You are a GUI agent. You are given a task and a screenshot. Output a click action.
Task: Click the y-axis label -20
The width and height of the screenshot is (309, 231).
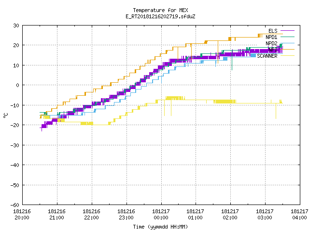(x=15, y=125)
